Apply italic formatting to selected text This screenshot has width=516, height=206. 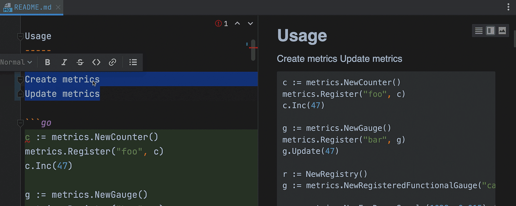click(64, 62)
